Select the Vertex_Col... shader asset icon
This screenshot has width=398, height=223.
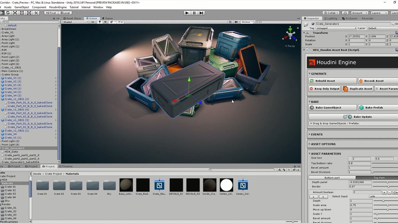click(x=243, y=186)
